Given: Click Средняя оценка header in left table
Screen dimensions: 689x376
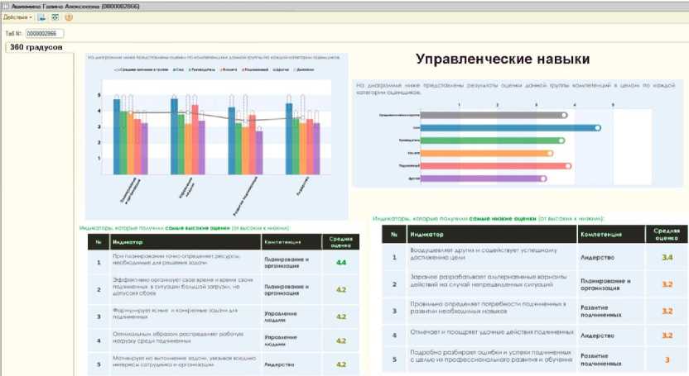Looking at the screenshot, I should pos(341,242).
